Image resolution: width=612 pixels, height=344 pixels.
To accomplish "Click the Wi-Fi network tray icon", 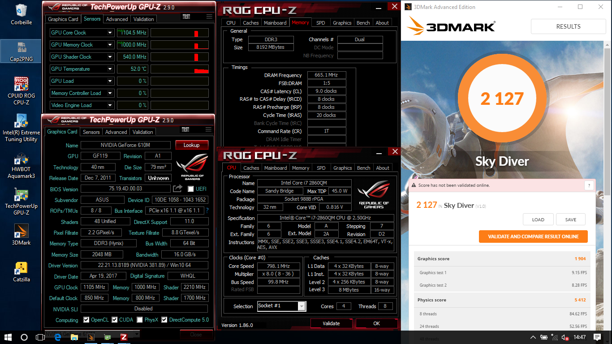I will pos(555,337).
